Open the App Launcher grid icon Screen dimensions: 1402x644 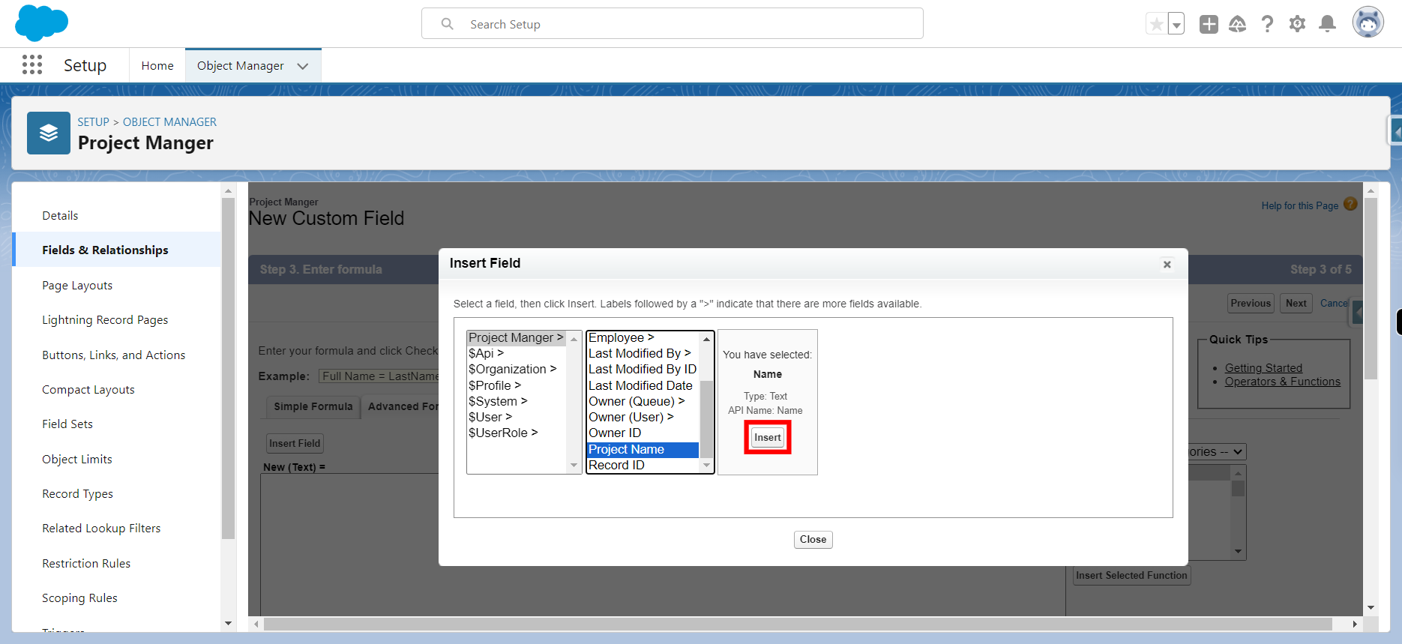(32, 65)
